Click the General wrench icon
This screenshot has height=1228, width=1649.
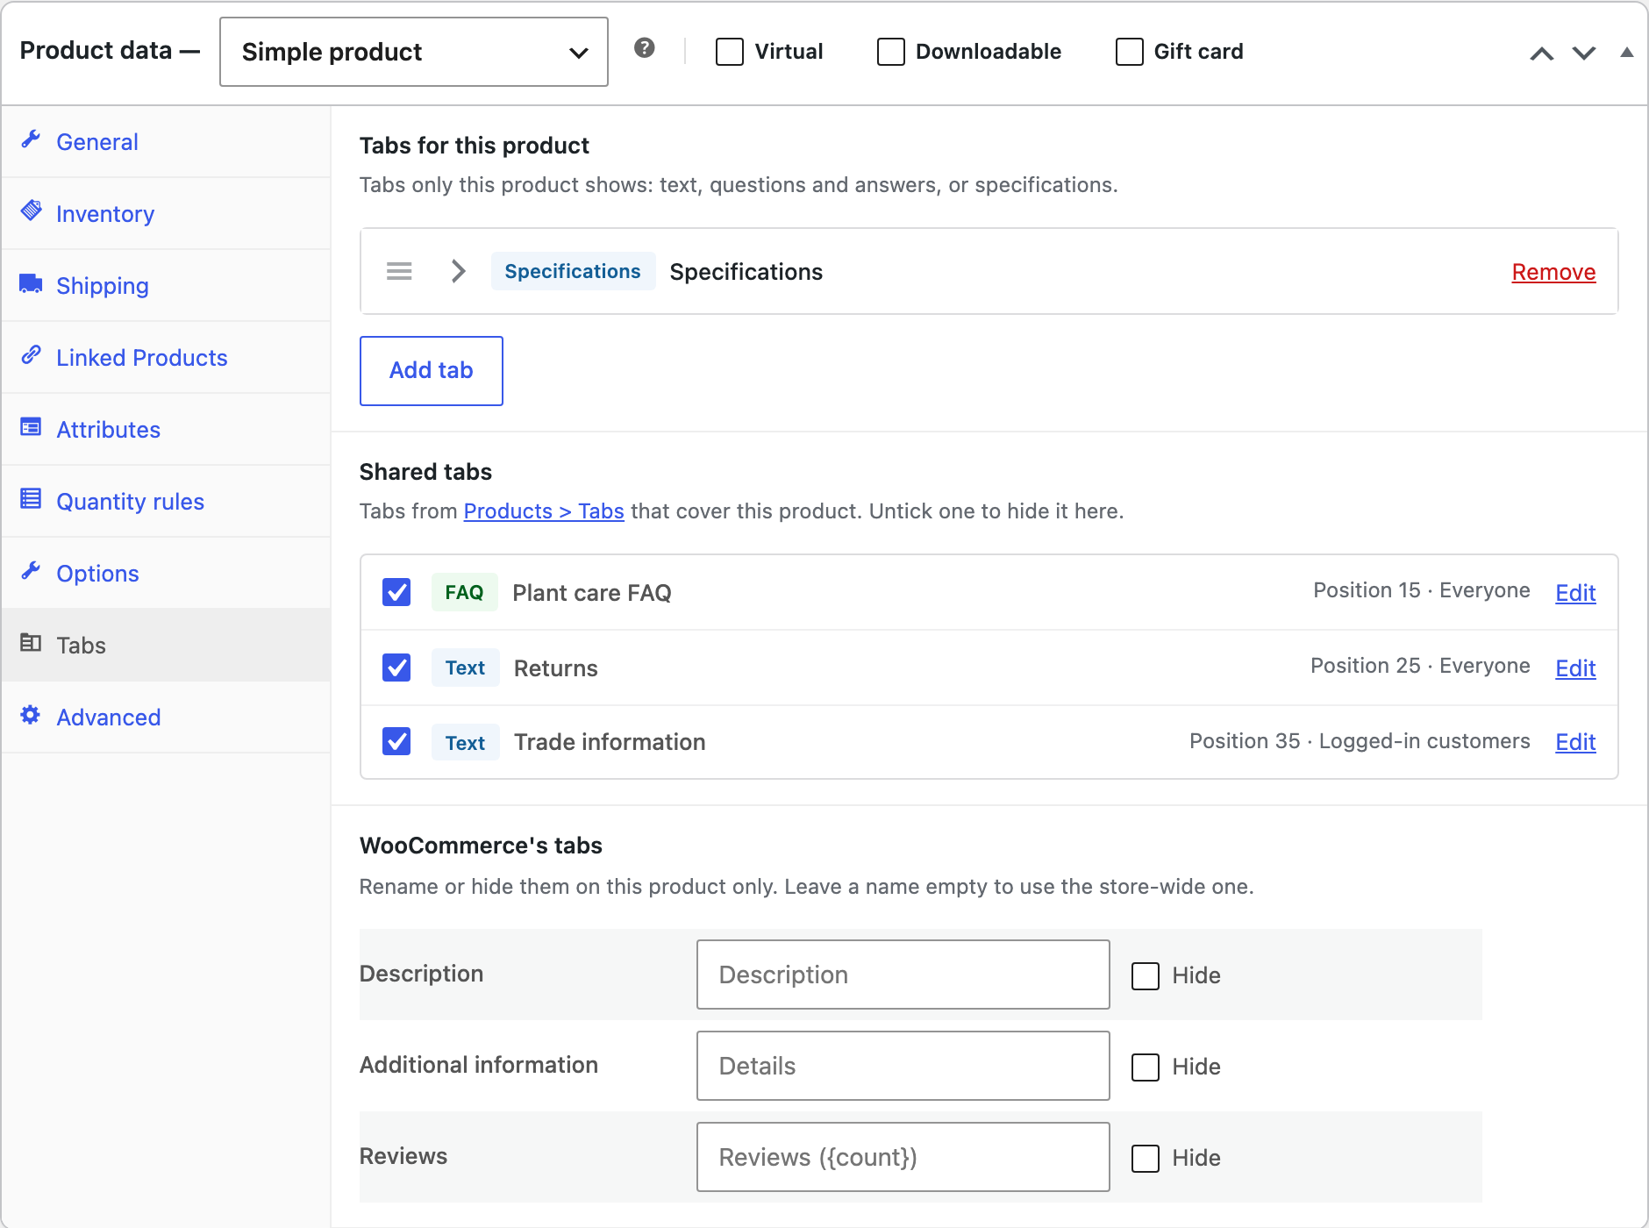click(32, 139)
